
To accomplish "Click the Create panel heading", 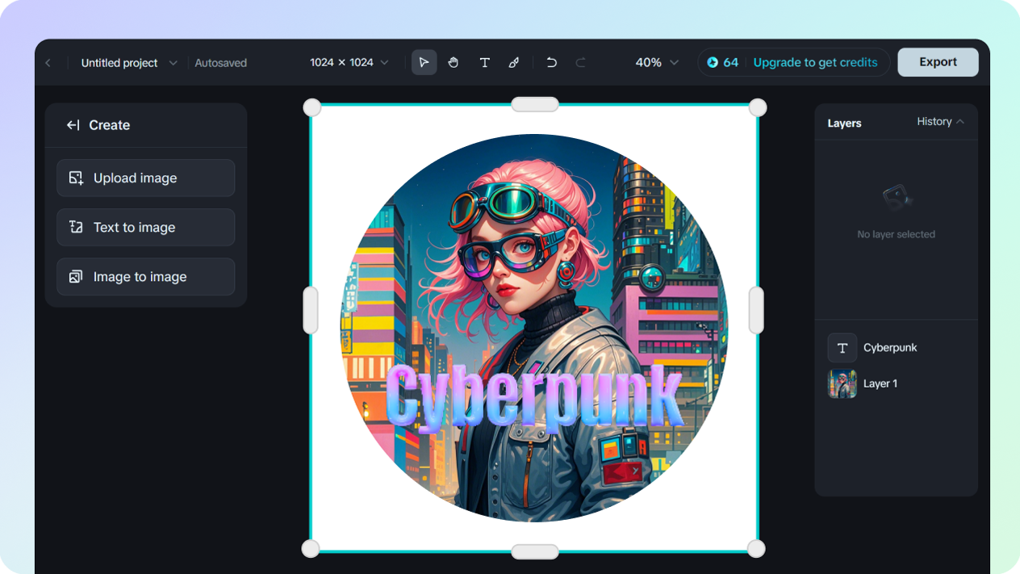I will tap(110, 125).
